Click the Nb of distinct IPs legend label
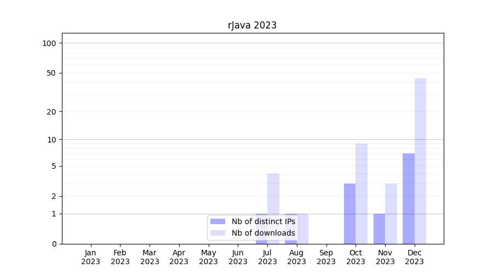Viewport: 493px width, 274px height. [x=263, y=221]
